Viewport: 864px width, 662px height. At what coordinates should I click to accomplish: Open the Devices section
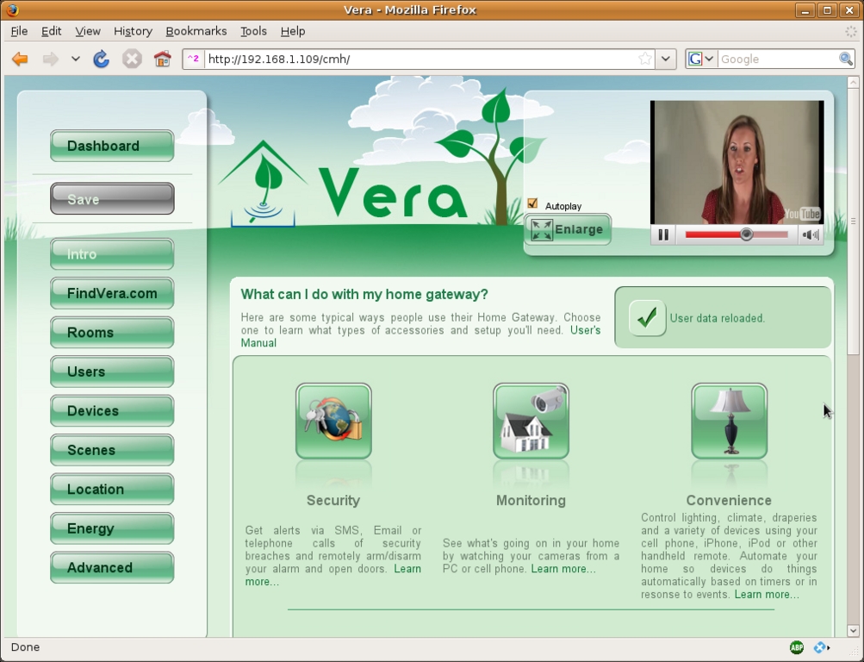(112, 411)
